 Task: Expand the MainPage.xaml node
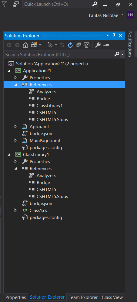click(15, 141)
